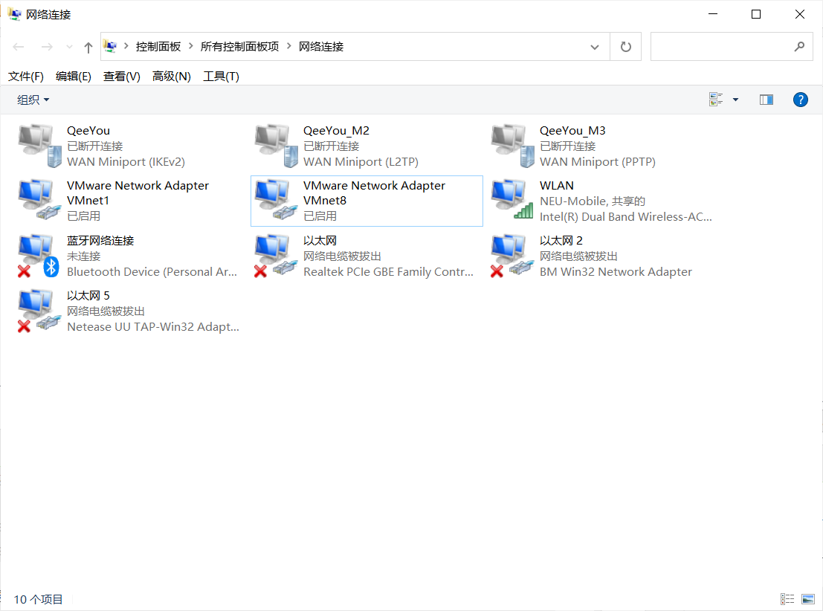Open the 文件(F) menu
Image resolution: width=823 pixels, height=611 pixels.
pos(26,77)
